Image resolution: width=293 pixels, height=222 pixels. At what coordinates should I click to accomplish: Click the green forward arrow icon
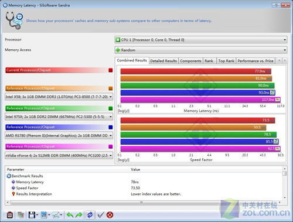point(79,215)
